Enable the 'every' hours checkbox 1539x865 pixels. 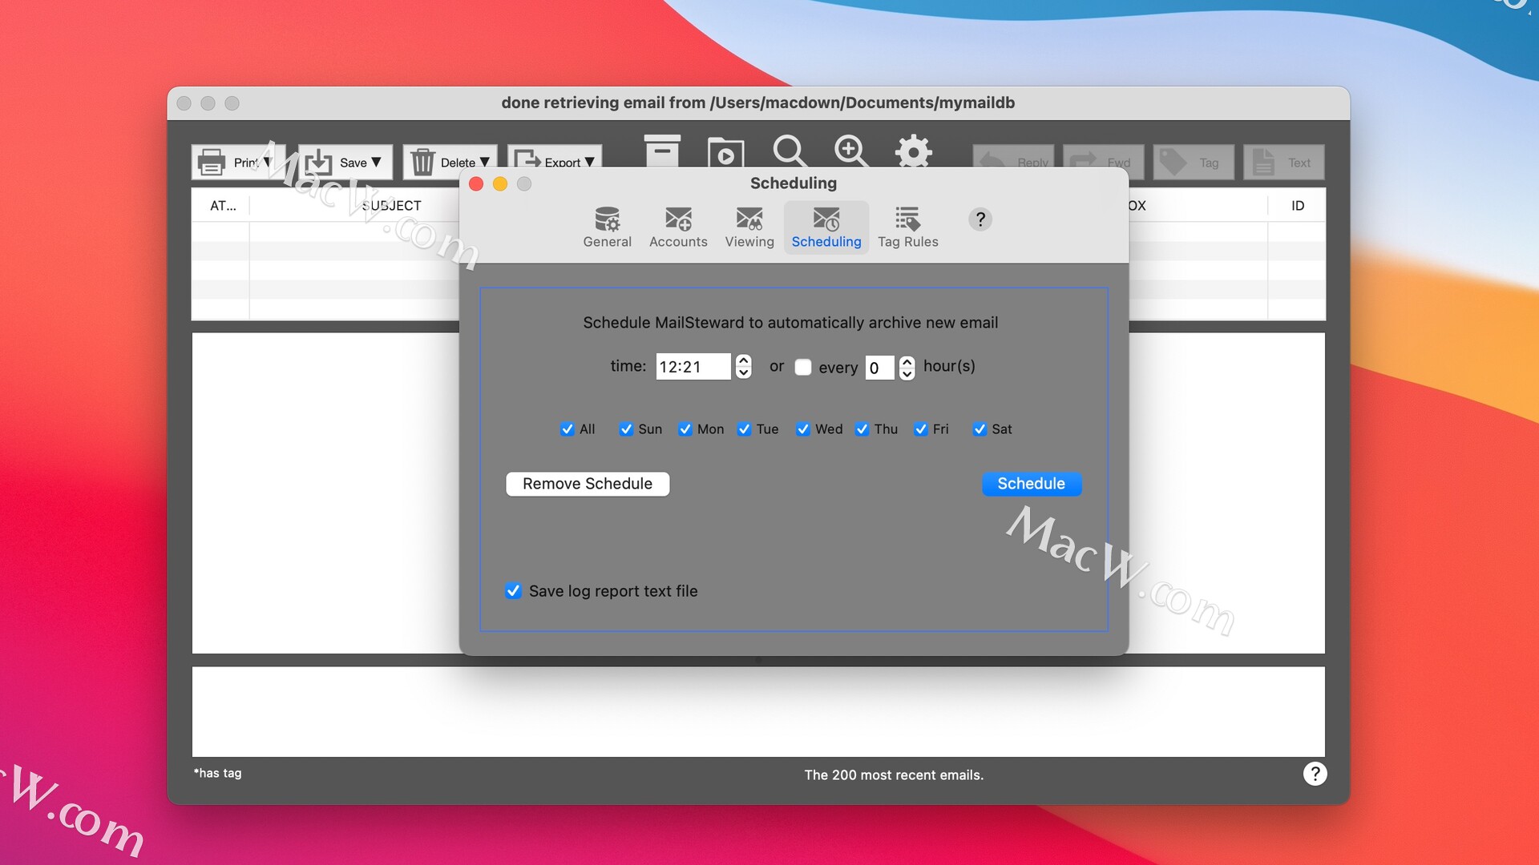pos(803,367)
